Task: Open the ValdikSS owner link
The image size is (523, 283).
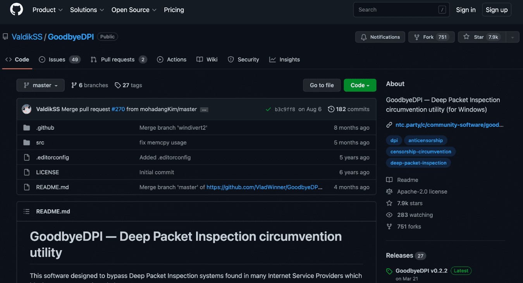Action: pos(27,37)
